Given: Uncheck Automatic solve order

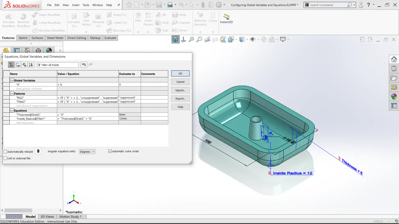Looking at the screenshot, I should pos(110,151).
